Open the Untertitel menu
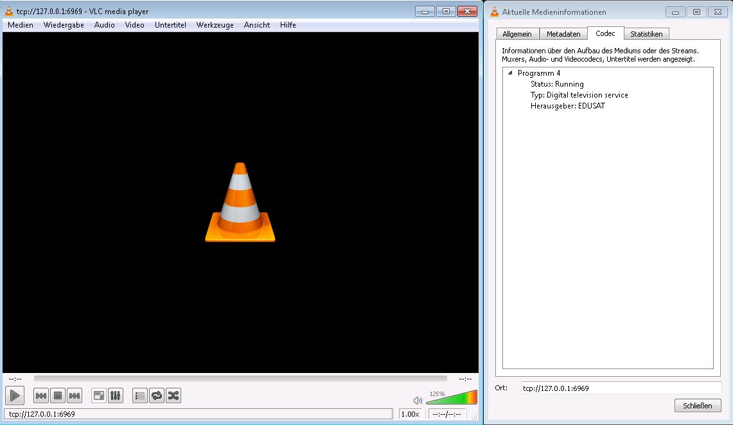 point(170,25)
